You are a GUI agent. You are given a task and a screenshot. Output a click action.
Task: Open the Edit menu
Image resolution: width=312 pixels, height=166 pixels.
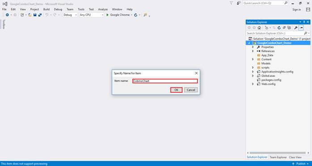pos(13,9)
